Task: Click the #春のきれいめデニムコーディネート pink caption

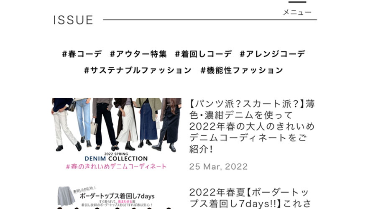Action: [x=116, y=166]
